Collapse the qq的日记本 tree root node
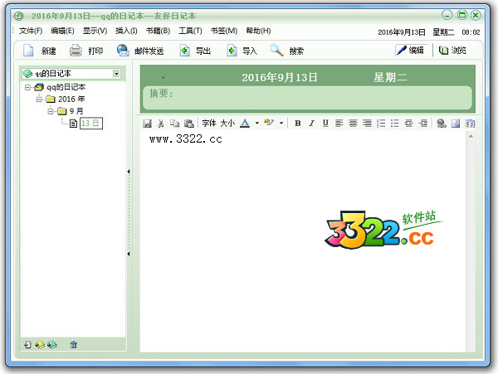 27,87
